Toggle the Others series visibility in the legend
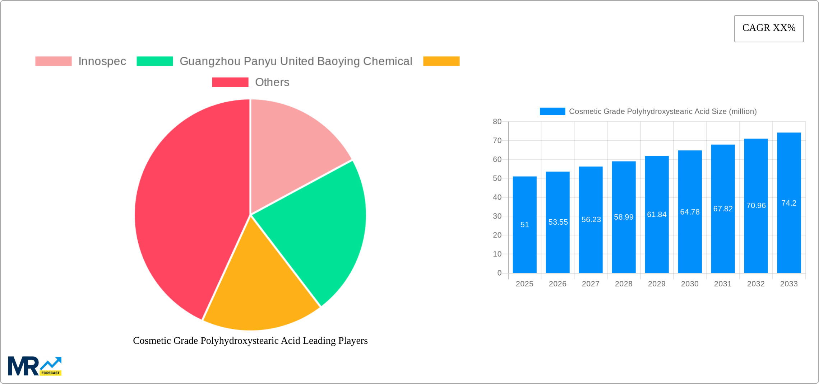Screen dimensions: 819x384 pyautogui.click(x=272, y=82)
